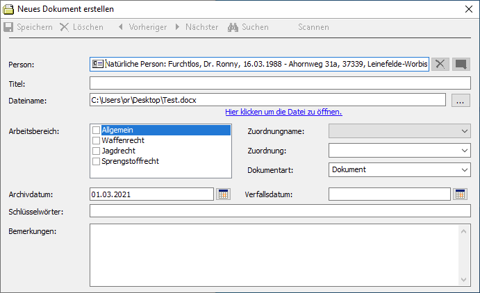480x293 pixels.
Task: Expand the Zuordnungname combo box
Action: (464, 131)
